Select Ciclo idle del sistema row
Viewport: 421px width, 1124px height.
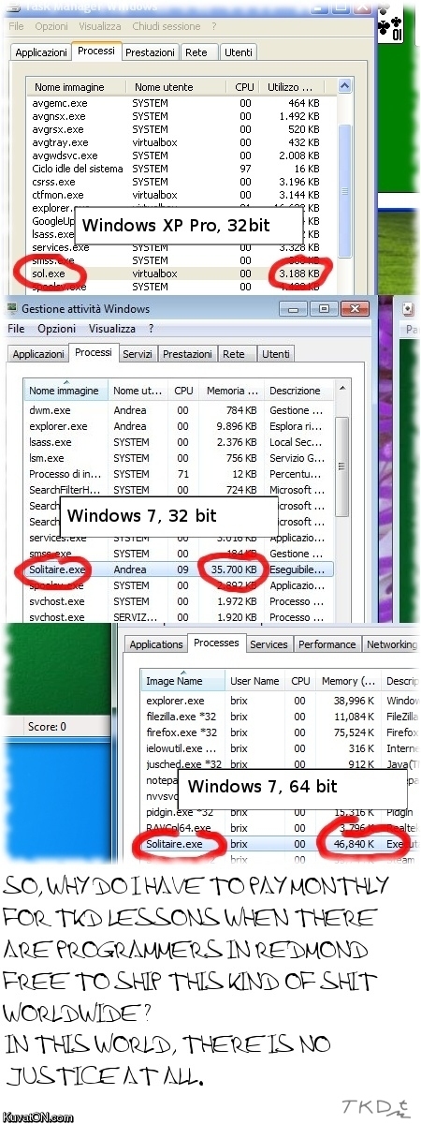182,169
